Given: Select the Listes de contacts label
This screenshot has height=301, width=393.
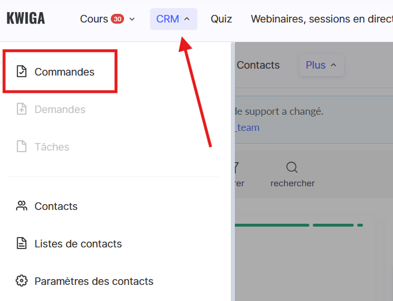Looking at the screenshot, I should (x=78, y=243).
